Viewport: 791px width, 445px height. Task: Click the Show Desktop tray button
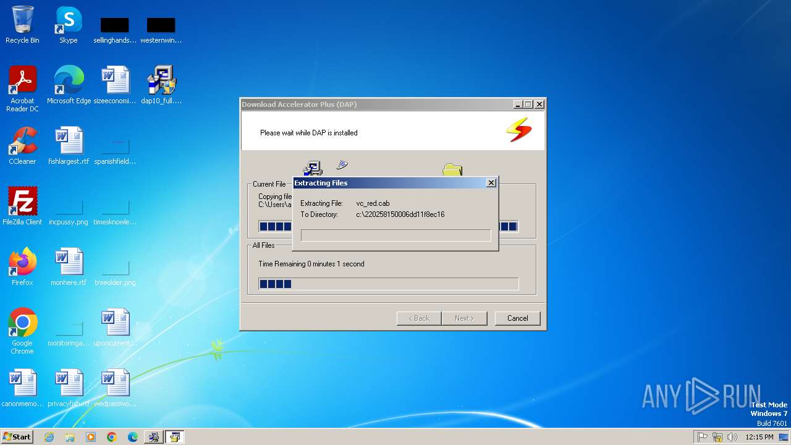pyautogui.click(x=785, y=437)
